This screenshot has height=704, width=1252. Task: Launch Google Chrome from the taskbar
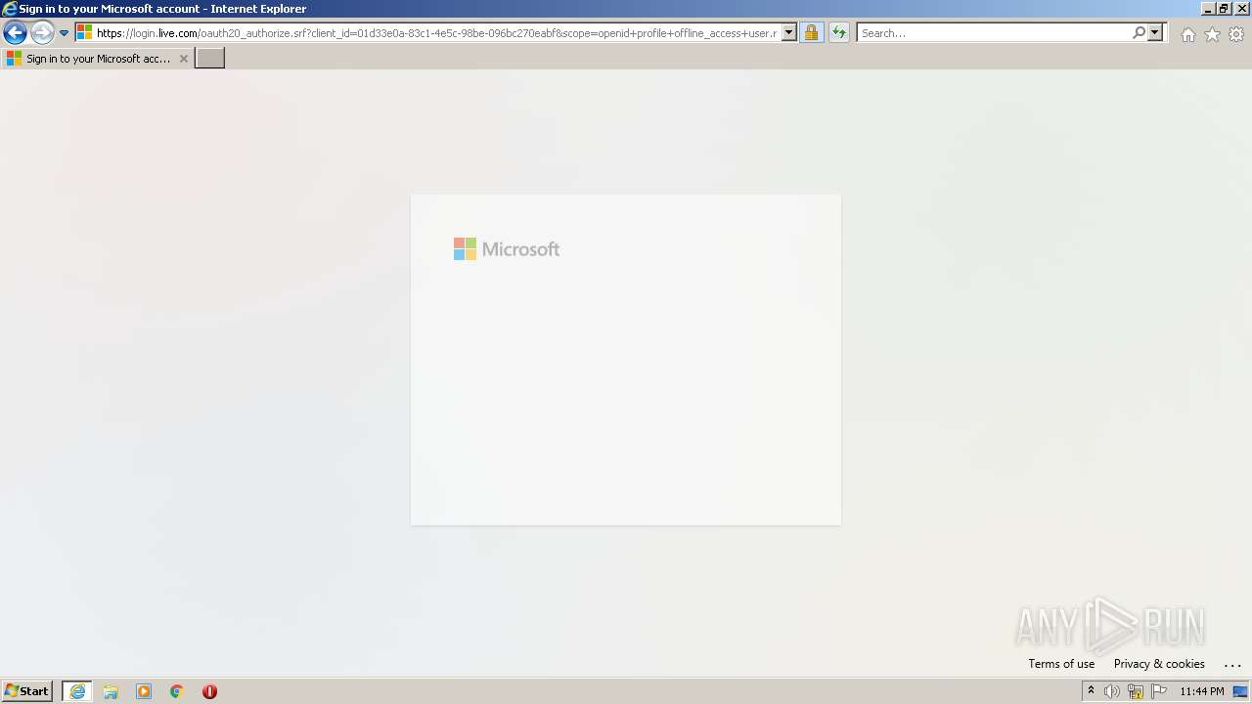pyautogui.click(x=177, y=691)
